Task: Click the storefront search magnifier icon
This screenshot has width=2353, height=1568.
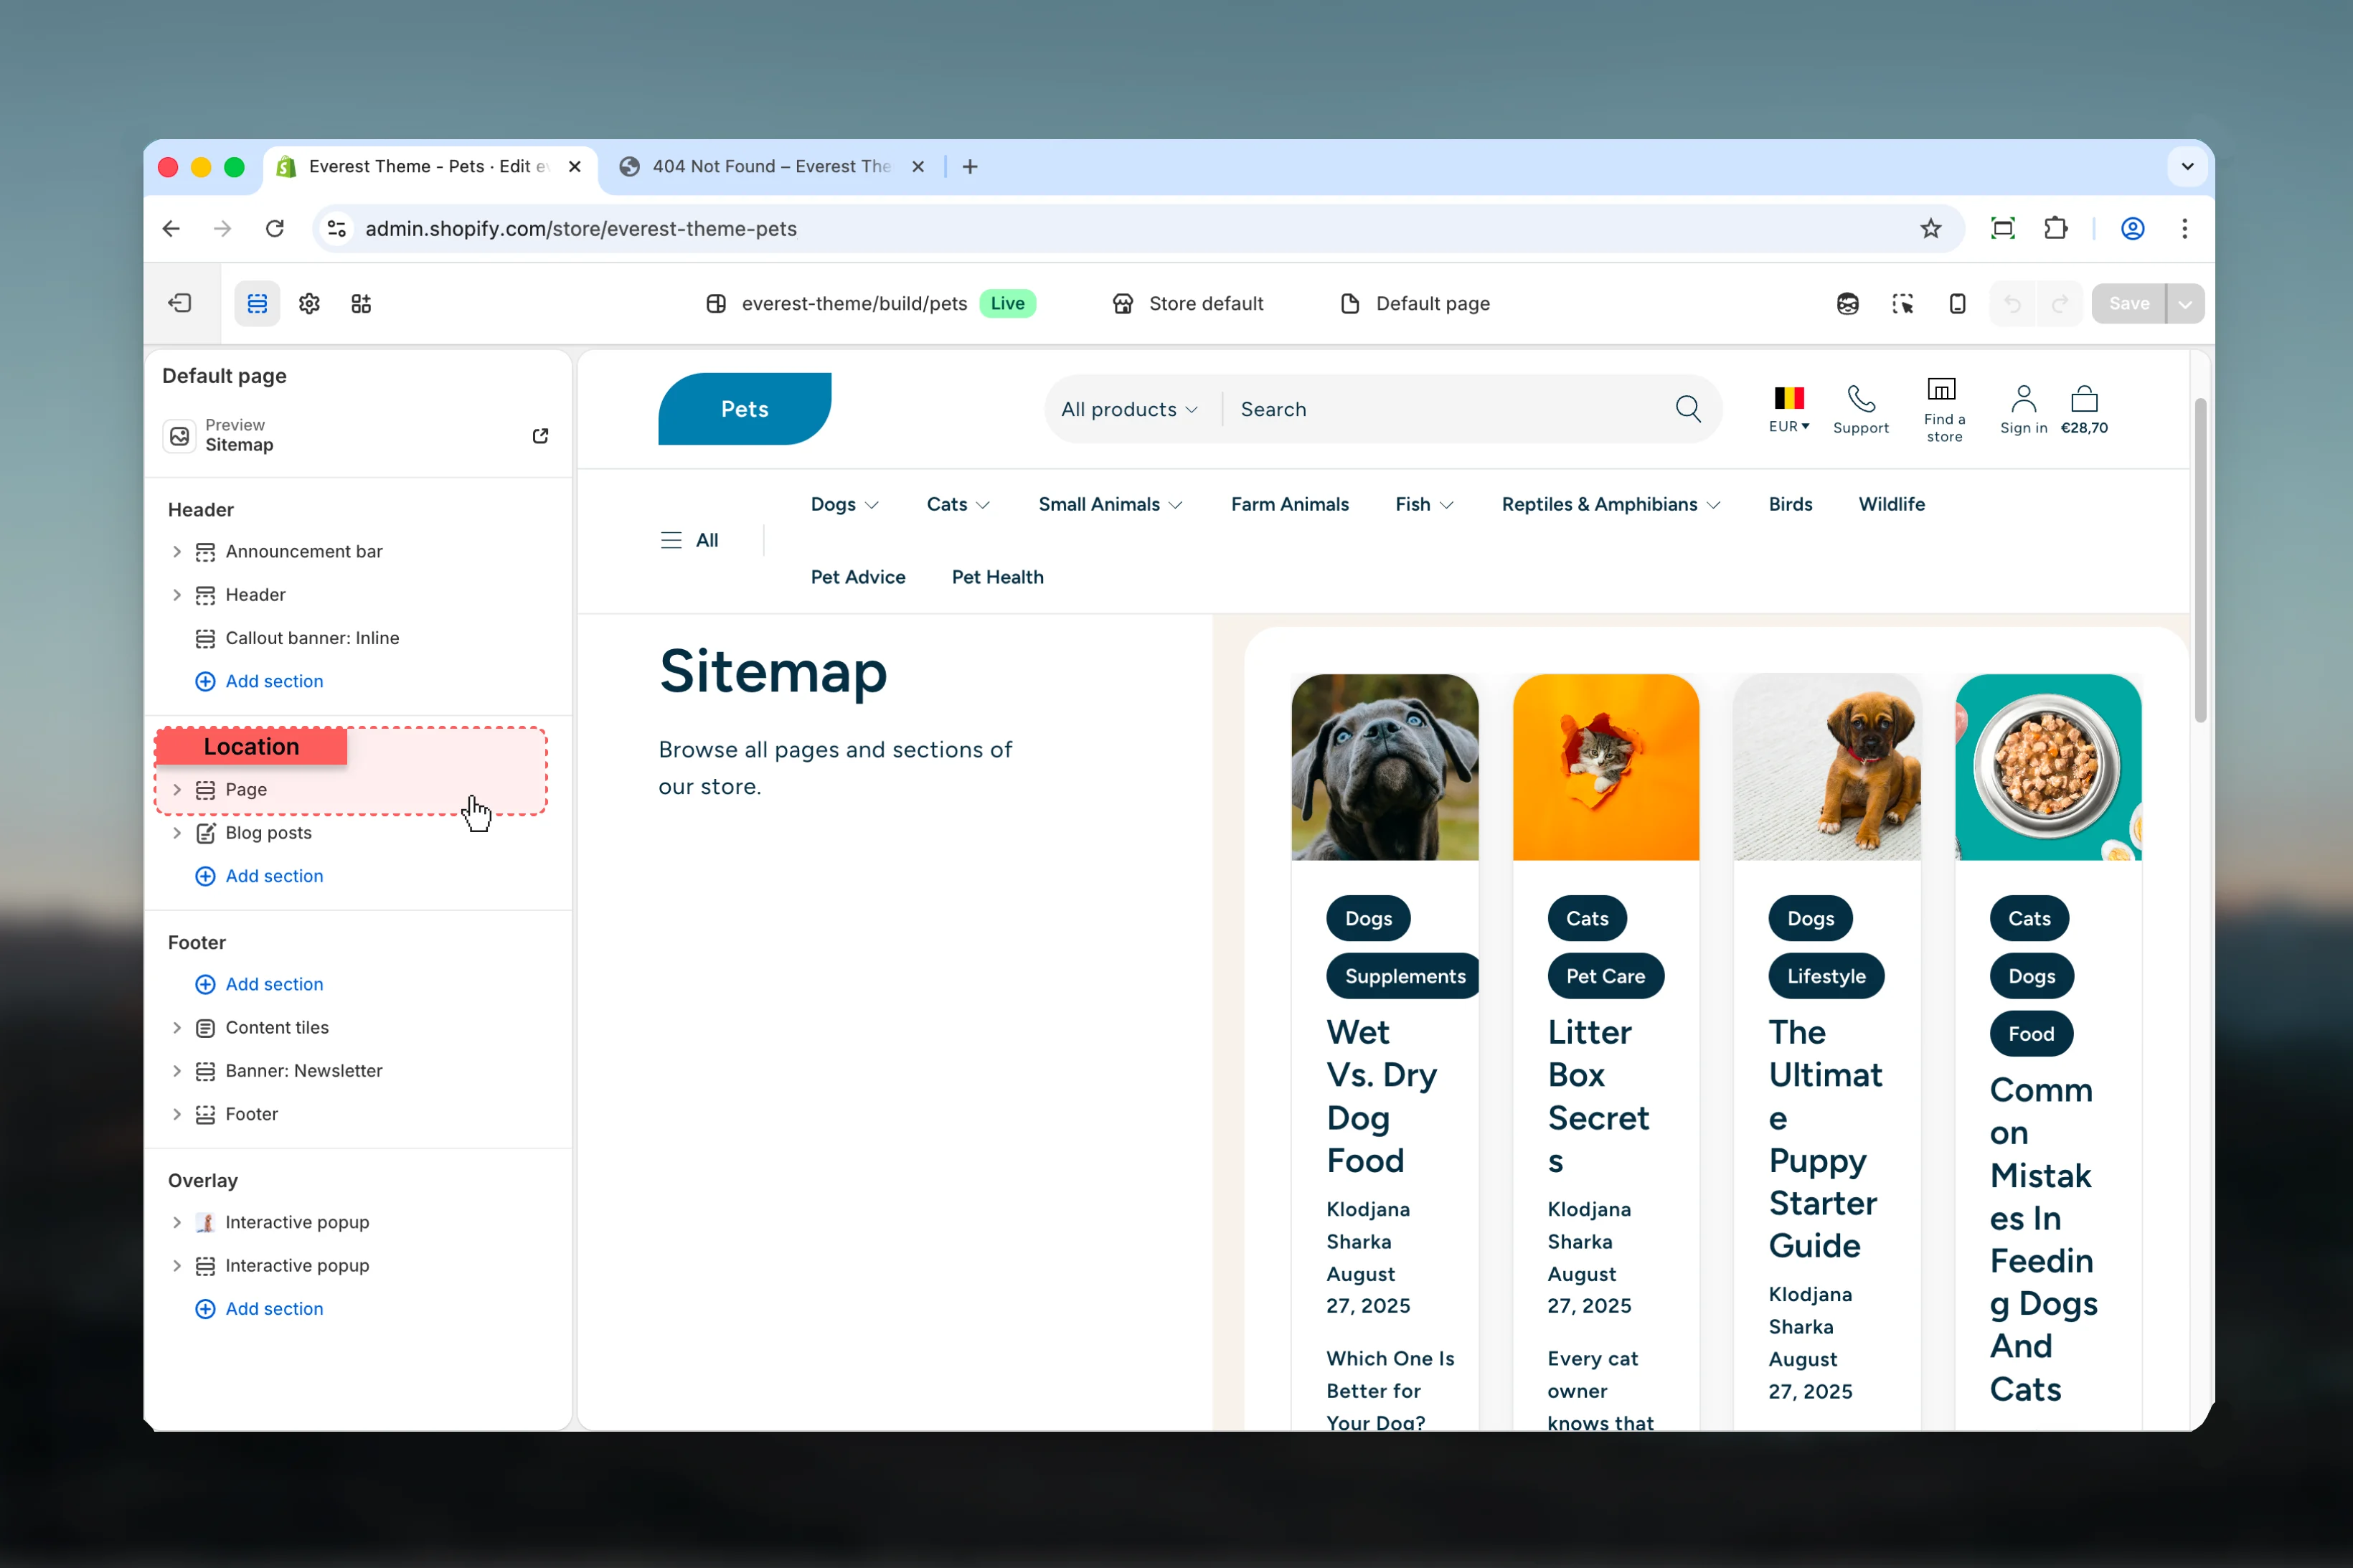Action: point(1688,409)
